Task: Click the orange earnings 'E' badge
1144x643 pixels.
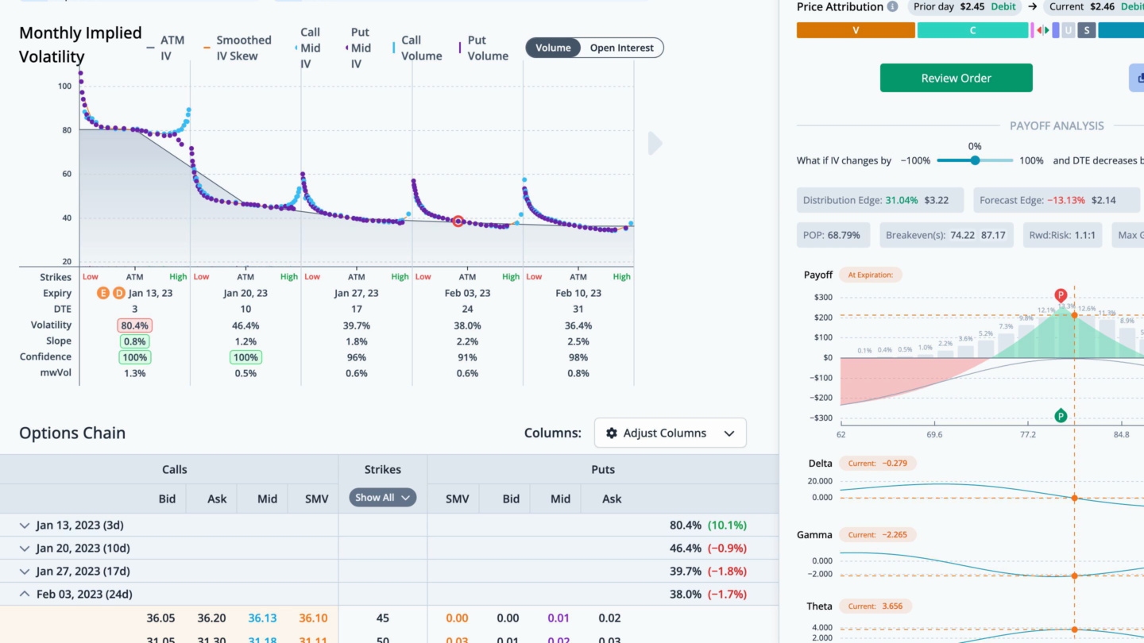Action: pos(102,293)
